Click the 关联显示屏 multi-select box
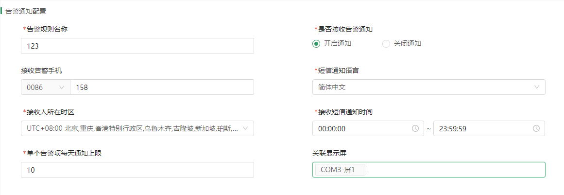564x195 pixels. [429, 170]
